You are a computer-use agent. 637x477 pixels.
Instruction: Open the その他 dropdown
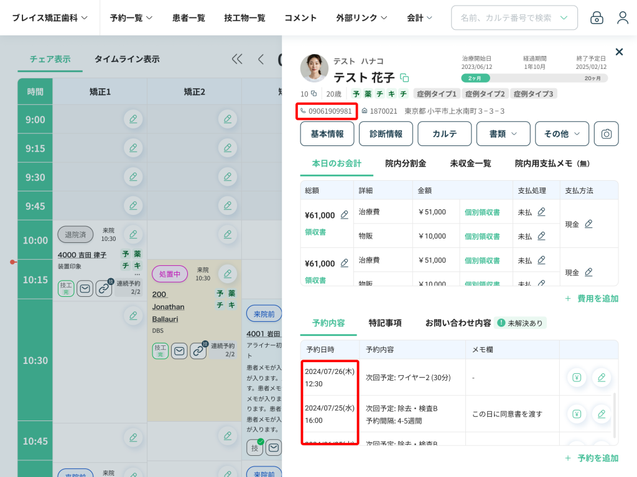click(562, 134)
